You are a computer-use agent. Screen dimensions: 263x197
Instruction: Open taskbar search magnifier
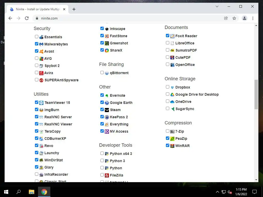pos(18,192)
